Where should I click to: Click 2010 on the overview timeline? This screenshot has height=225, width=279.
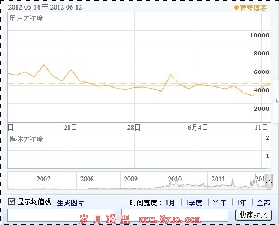click(175, 179)
